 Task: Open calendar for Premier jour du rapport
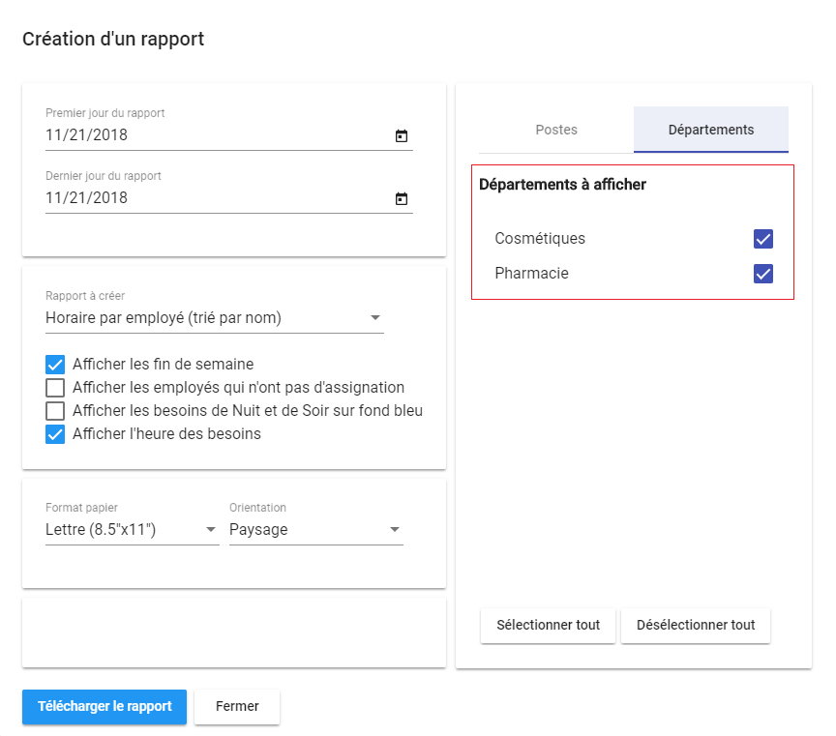401,136
